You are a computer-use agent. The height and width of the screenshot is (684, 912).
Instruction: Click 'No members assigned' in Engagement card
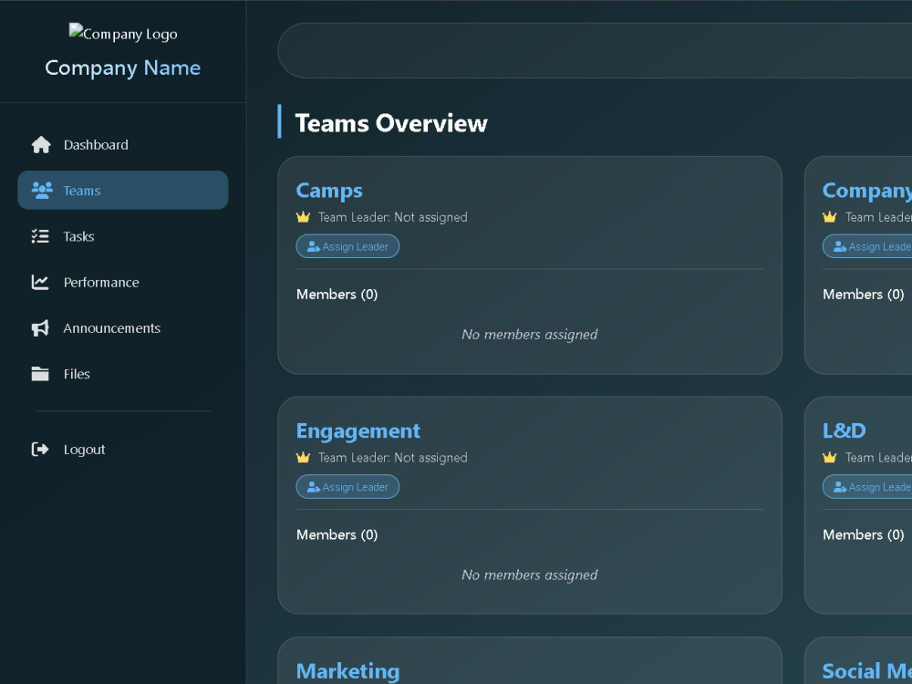point(529,575)
